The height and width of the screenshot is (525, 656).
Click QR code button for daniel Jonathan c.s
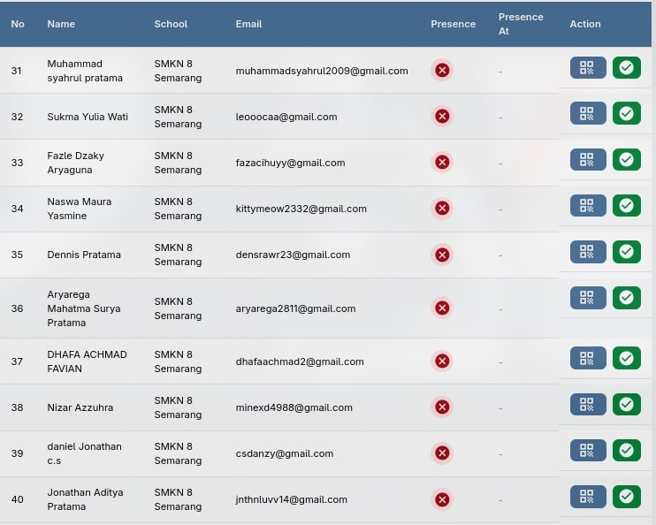[588, 450]
